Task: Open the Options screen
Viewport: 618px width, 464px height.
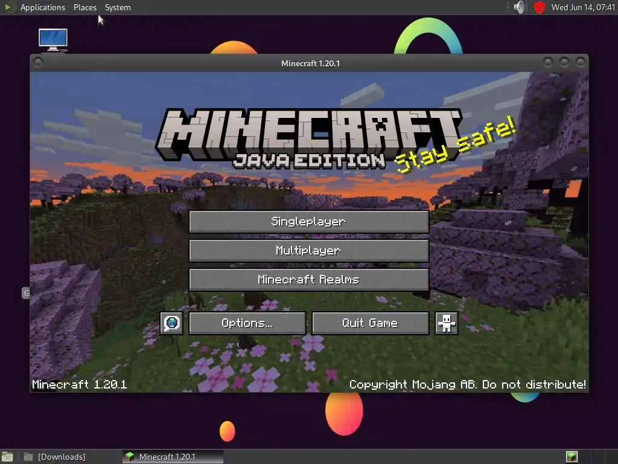Action: pos(247,323)
